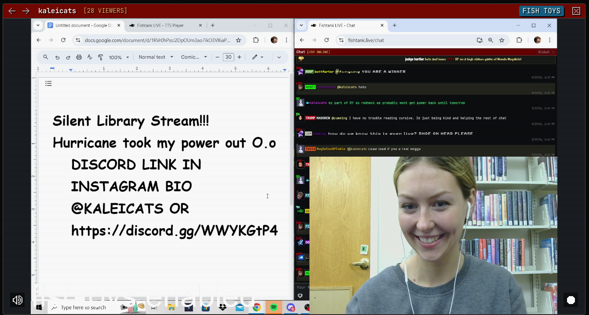The image size is (589, 315).
Task: Print the document using the printer icon
Action: [79, 57]
